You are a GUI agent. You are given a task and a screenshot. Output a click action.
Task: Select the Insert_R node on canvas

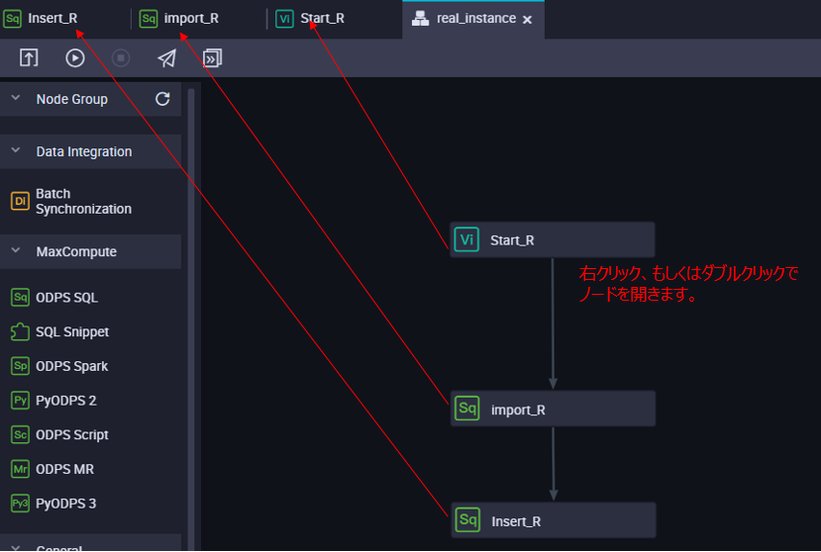[x=553, y=520]
